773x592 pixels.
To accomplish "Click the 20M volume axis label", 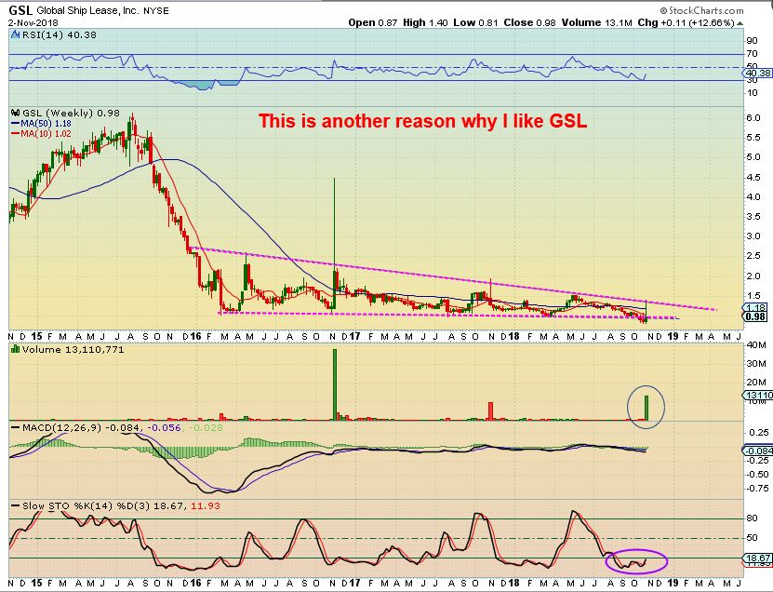I will tap(756, 383).
